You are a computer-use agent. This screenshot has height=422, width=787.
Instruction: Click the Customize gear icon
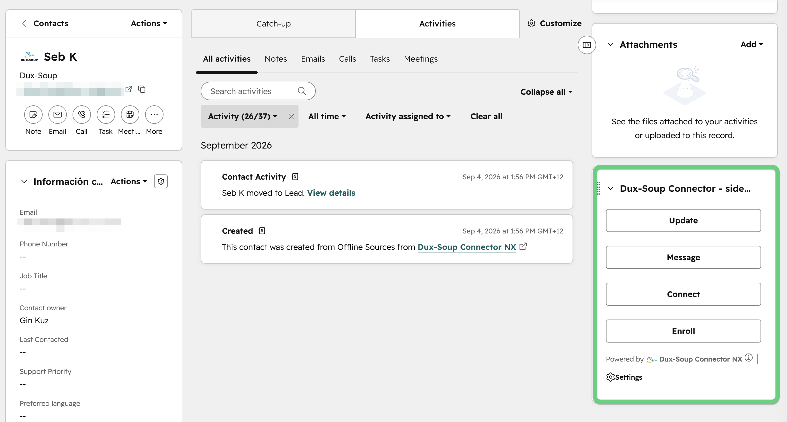[x=531, y=23]
